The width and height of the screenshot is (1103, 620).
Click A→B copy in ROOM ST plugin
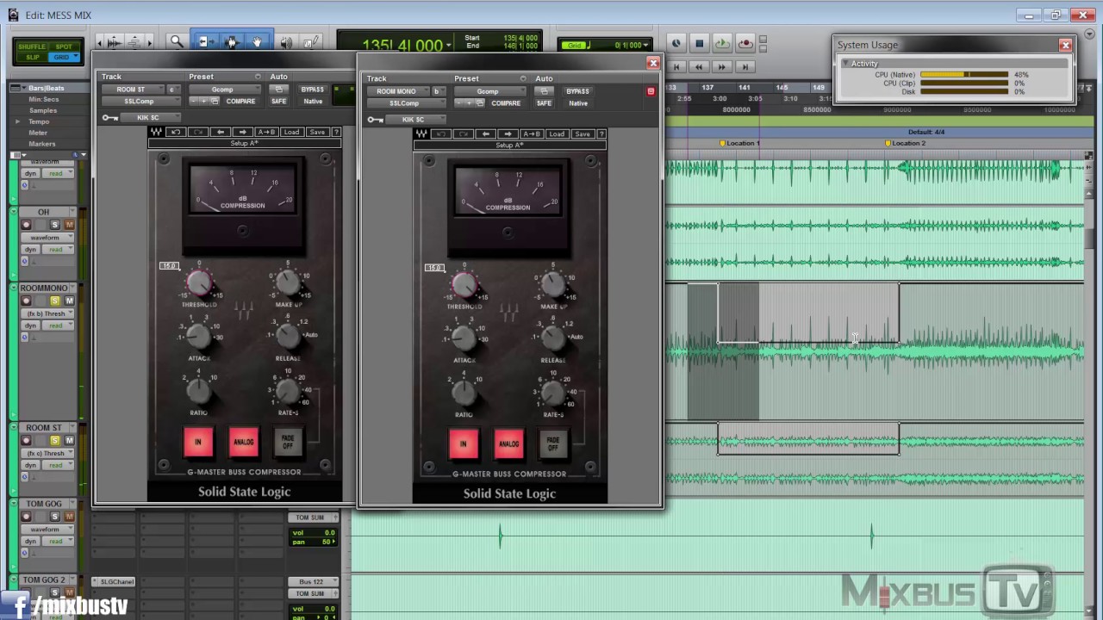click(x=266, y=132)
